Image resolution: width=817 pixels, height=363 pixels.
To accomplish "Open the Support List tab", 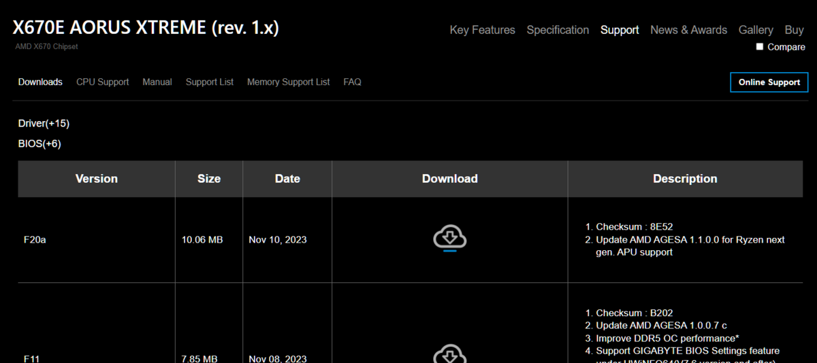I will pyautogui.click(x=209, y=82).
